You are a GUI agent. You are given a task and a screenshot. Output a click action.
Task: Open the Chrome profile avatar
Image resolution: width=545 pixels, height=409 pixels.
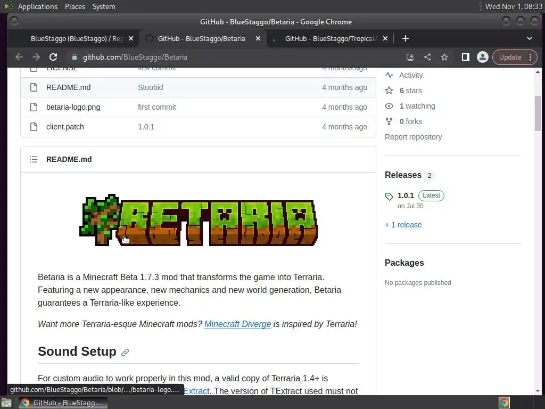coord(482,57)
